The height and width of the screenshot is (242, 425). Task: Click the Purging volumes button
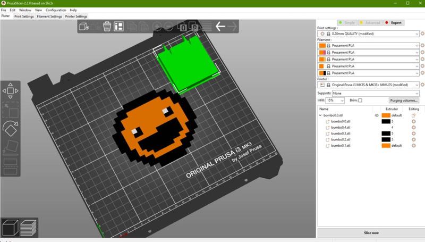(404, 101)
